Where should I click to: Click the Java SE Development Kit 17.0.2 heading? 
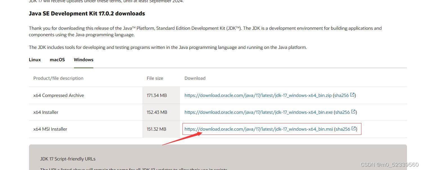point(87,13)
